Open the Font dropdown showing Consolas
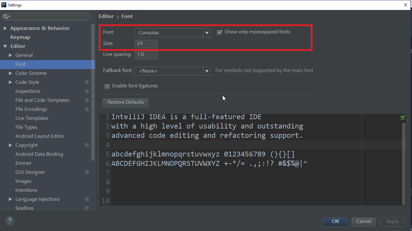The width and height of the screenshot is (412, 231). coord(207,32)
